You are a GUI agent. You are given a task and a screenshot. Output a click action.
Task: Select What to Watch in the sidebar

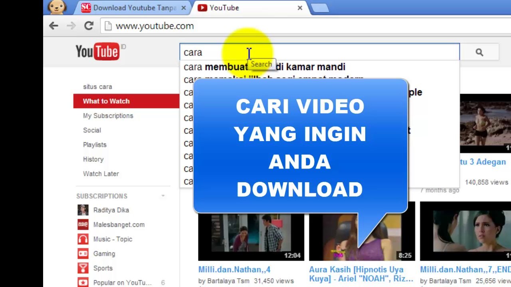(126, 101)
